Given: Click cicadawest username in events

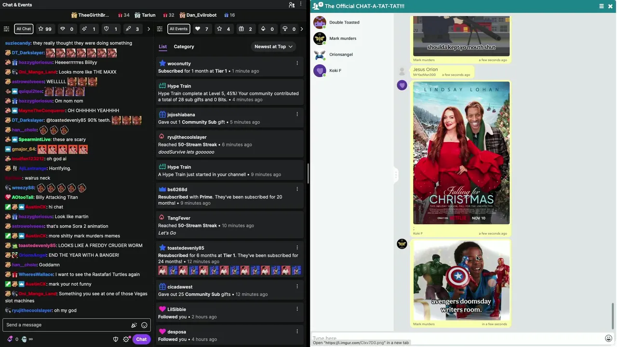Looking at the screenshot, I should click(180, 287).
